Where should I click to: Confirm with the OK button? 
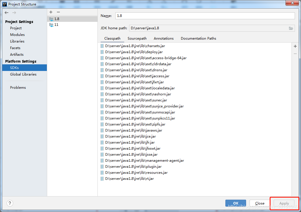pos(236,203)
